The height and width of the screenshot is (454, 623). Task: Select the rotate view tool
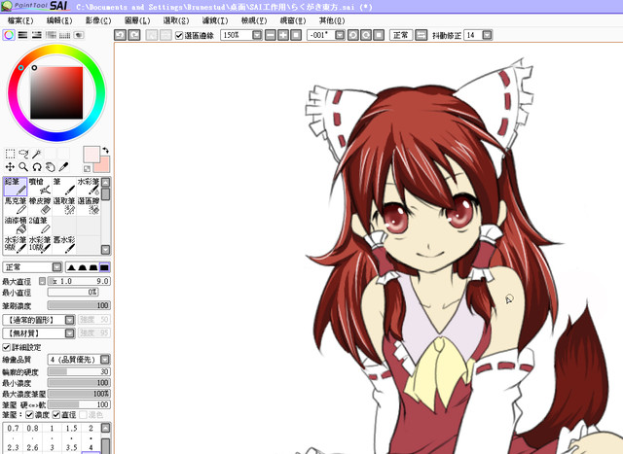[x=37, y=167]
